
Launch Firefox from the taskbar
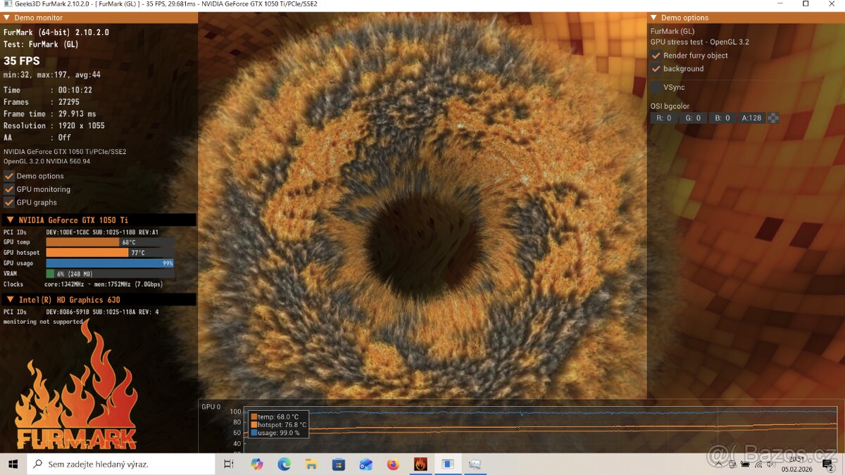pos(393,464)
